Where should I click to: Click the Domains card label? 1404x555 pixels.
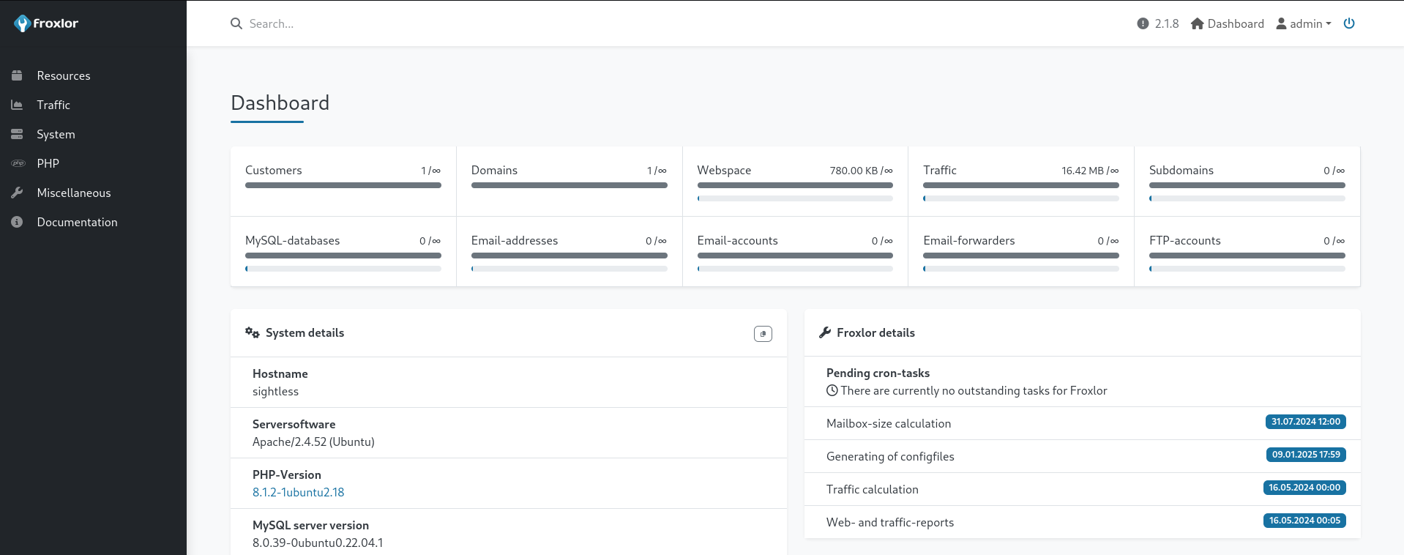(x=494, y=170)
